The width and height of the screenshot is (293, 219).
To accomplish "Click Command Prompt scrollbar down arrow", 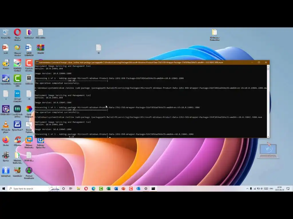I will (268, 137).
